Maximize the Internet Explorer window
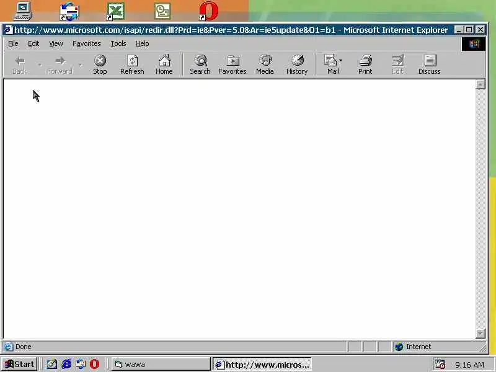The width and height of the screenshot is (496, 372). click(x=469, y=30)
